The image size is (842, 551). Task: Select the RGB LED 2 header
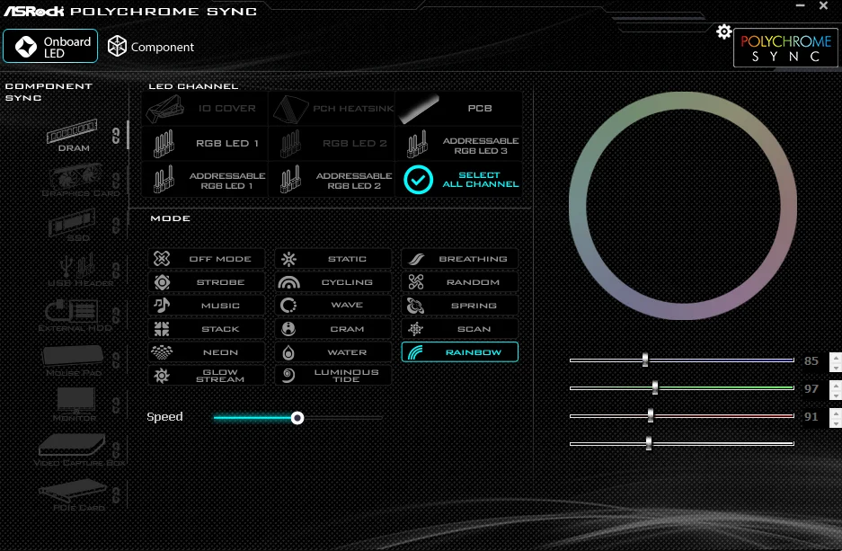pyautogui.click(x=332, y=144)
